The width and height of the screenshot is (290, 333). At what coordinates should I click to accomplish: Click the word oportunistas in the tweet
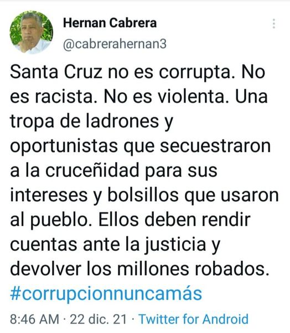[x=64, y=146]
